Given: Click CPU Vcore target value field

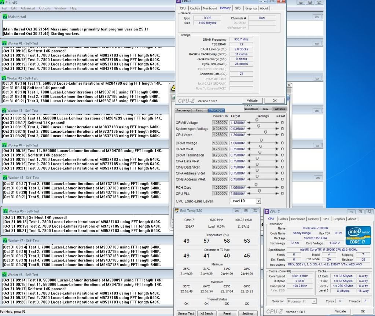Looking at the screenshot, I should [238, 135].
